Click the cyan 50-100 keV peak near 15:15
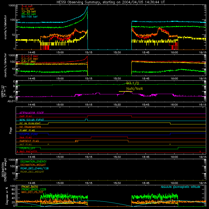209x209 pixels. [87, 7]
